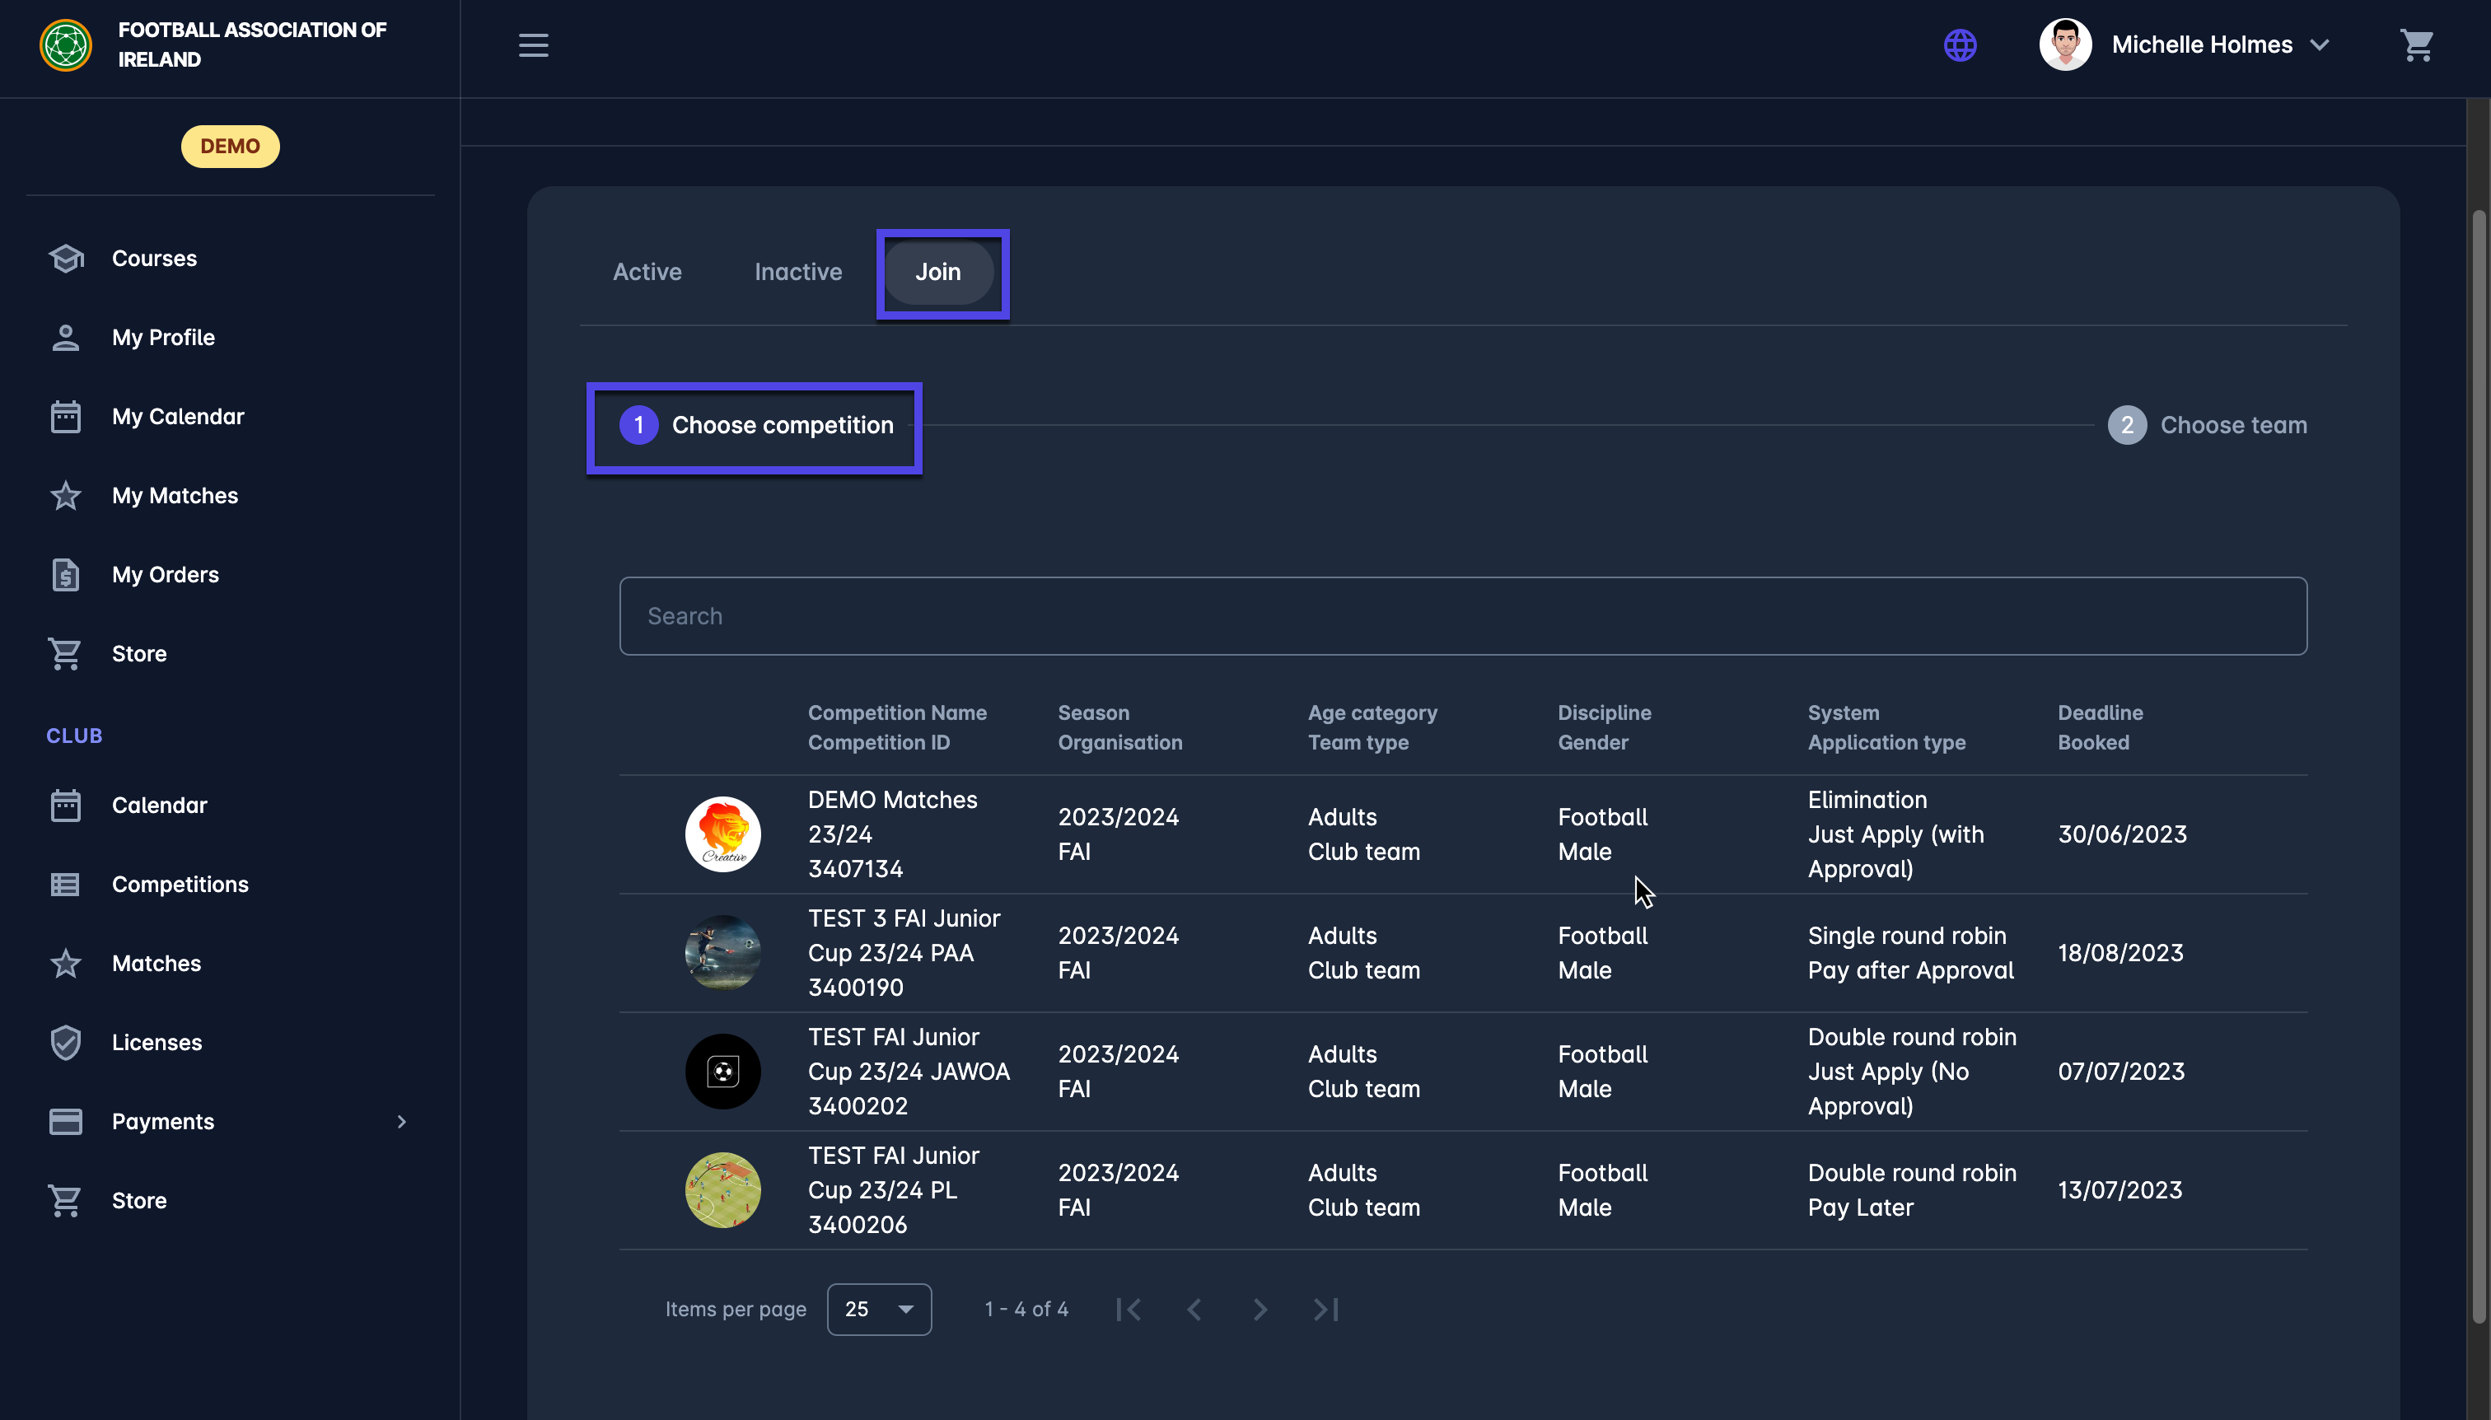Image resolution: width=2491 pixels, height=1420 pixels.
Task: Switch to the Active tab
Action: click(647, 272)
